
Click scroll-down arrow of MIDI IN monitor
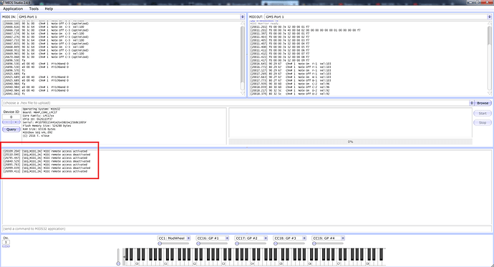pos(242,93)
